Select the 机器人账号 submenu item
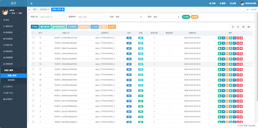 [14, 76]
